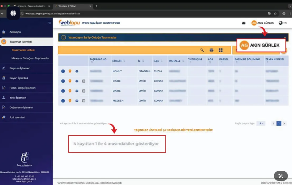The height and width of the screenshot is (185, 292).
Task: Open the 'Sayfa başına öğe' page size dropdown
Action: coord(262,124)
